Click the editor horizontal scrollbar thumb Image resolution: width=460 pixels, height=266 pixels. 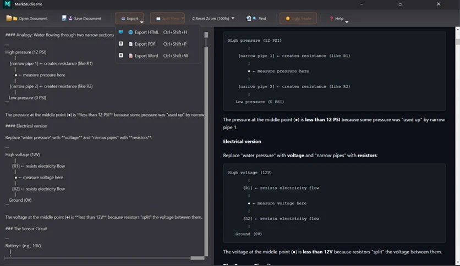tap(198, 258)
